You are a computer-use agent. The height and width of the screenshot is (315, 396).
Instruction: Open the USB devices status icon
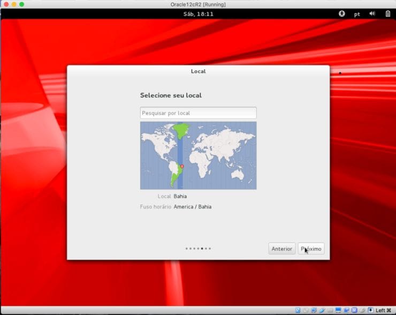point(322,310)
